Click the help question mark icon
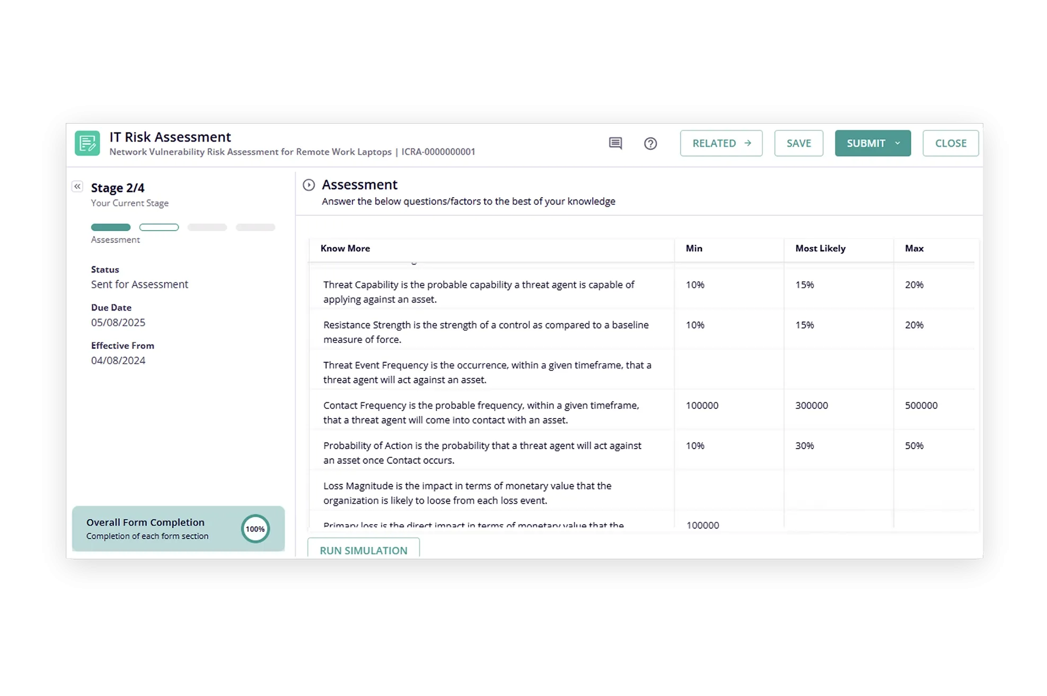This screenshot has height=696, width=1047. tap(650, 143)
